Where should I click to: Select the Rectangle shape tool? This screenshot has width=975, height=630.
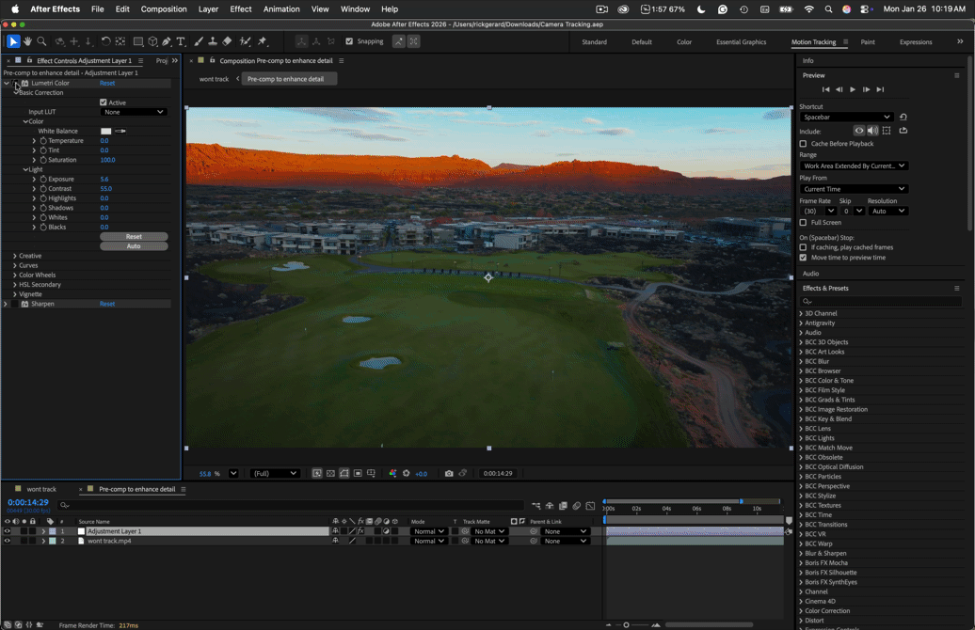pyautogui.click(x=138, y=41)
